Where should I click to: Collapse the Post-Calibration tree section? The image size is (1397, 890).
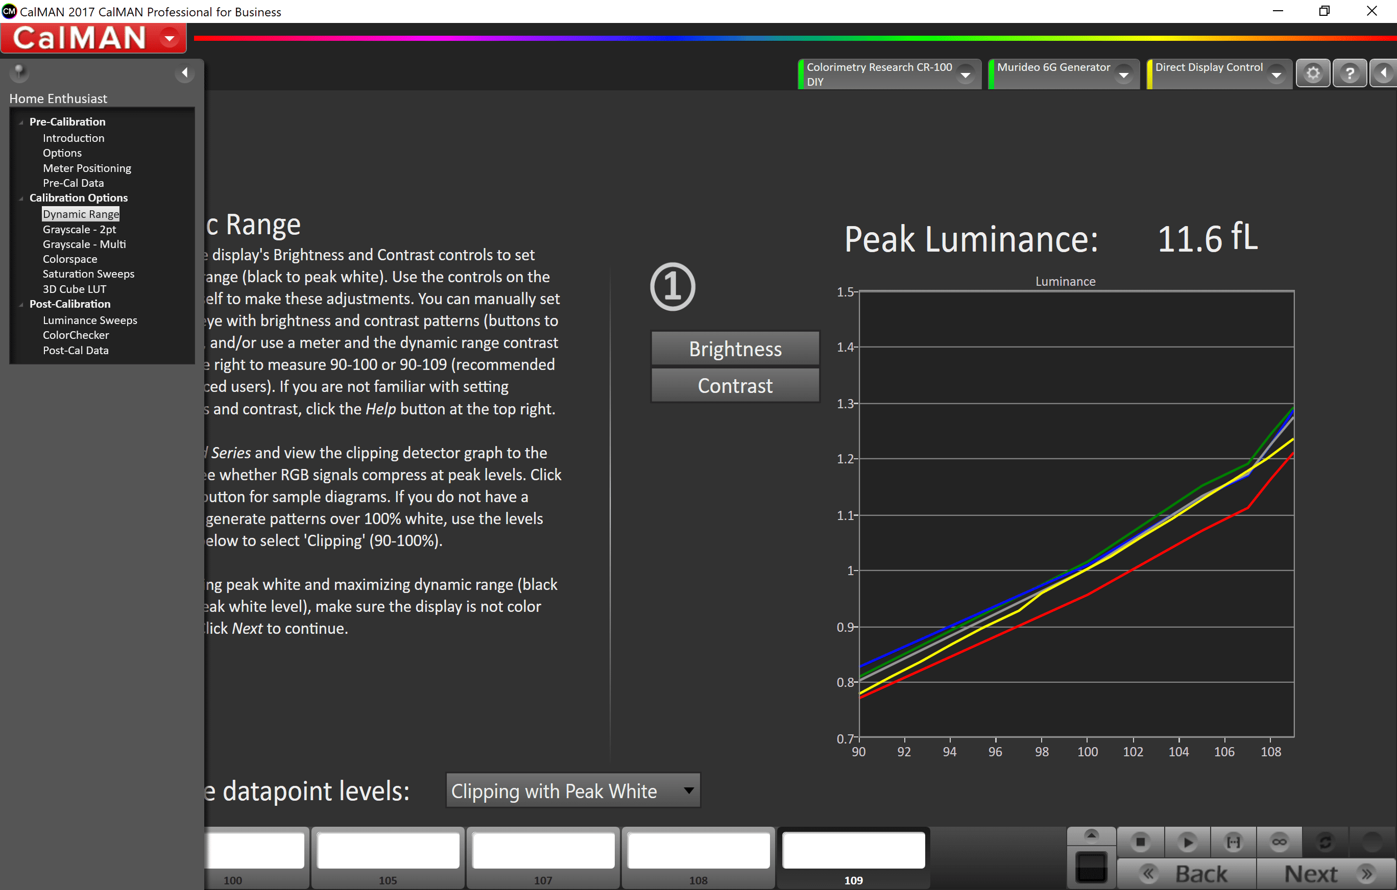[21, 304]
